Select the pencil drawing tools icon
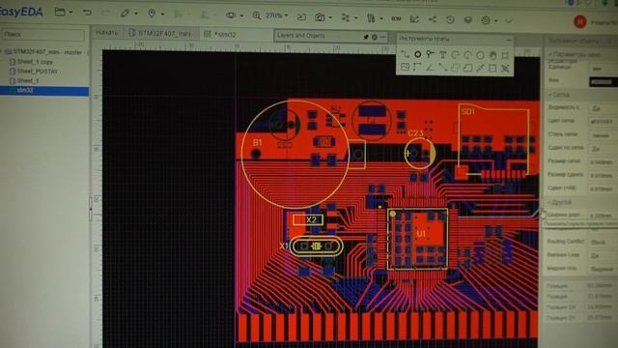The width and height of the screenshot is (618, 348). coord(125,14)
